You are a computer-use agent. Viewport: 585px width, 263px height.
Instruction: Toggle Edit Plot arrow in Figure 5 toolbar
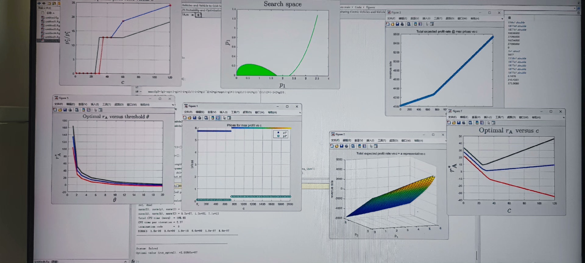(x=95, y=110)
